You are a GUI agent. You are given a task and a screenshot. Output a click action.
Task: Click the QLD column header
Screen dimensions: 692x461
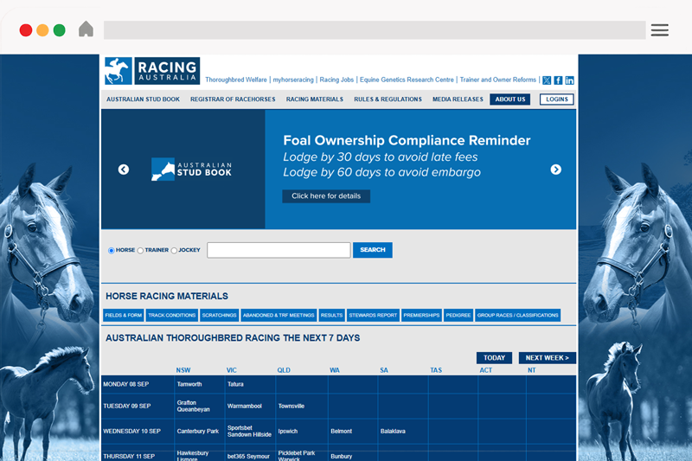click(x=284, y=370)
